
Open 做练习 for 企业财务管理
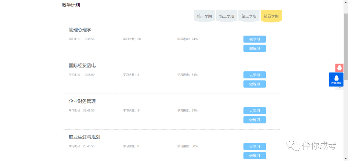tap(255, 120)
